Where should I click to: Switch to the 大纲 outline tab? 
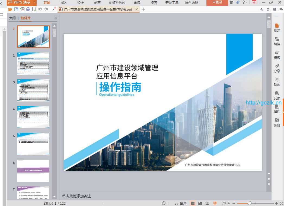[12, 18]
